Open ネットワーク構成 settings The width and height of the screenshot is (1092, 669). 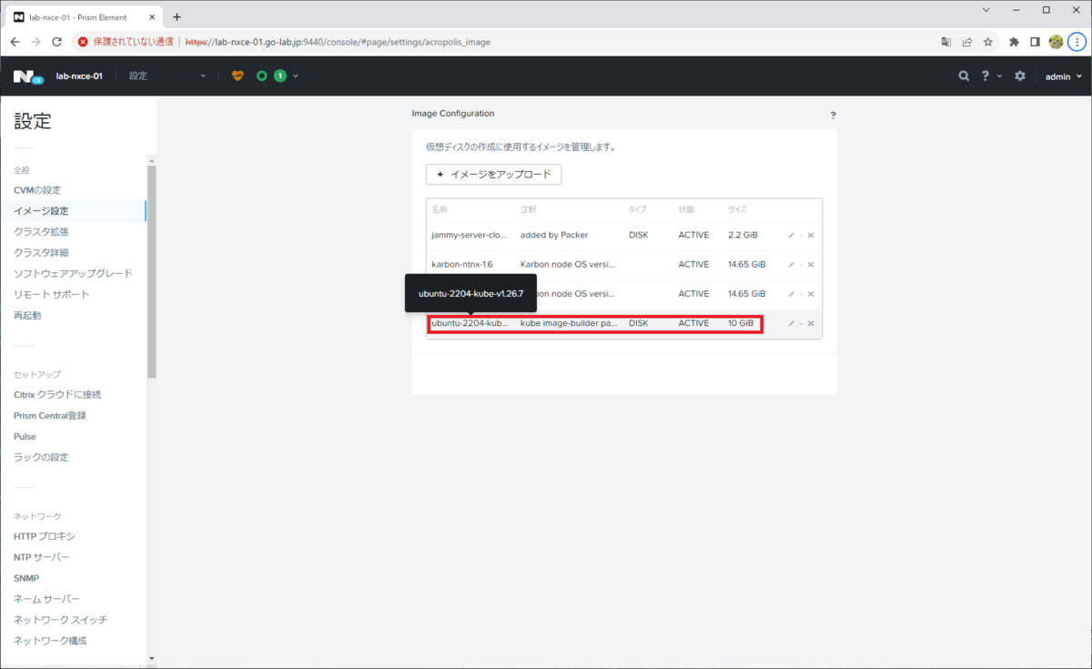coord(50,642)
